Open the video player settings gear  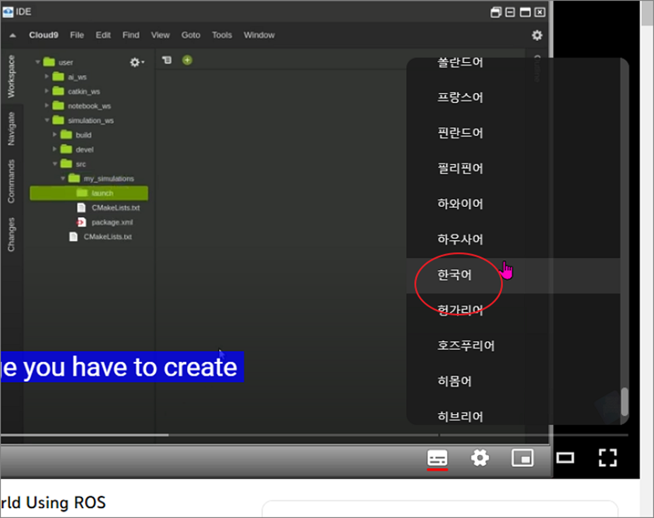point(480,458)
